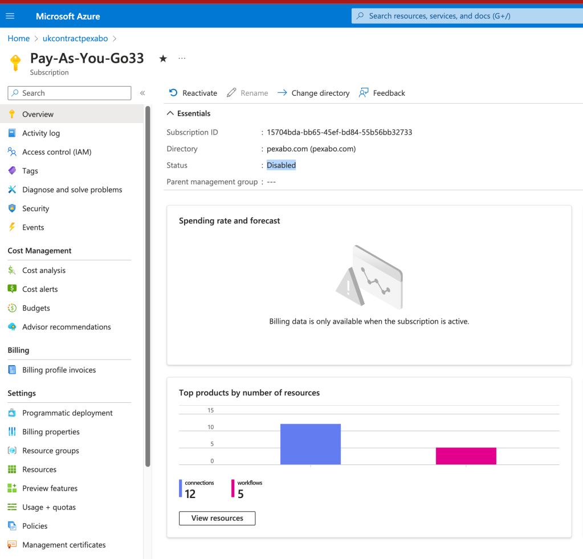Go to Home breadcrumb
583x559 pixels.
(19, 38)
